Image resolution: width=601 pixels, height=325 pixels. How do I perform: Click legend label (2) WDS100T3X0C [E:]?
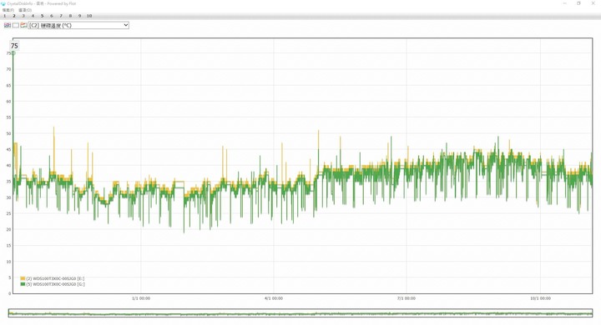[x=55, y=278]
